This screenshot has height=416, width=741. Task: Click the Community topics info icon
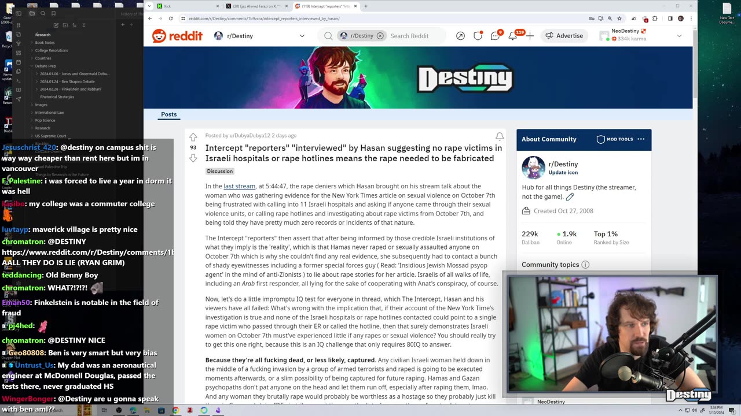pos(585,265)
